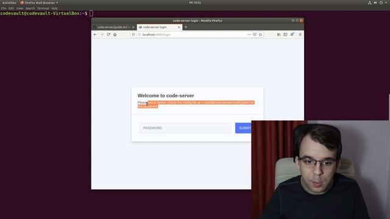This screenshot has height=219, width=390.
Task: Open the terminal Search menu
Action: (30, 8)
